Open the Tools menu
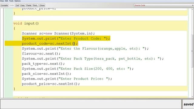 click(x=11, y=1)
